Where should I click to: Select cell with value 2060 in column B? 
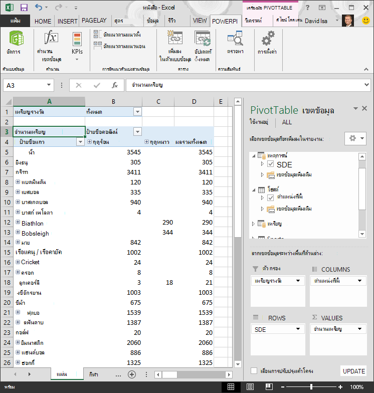pos(114,342)
